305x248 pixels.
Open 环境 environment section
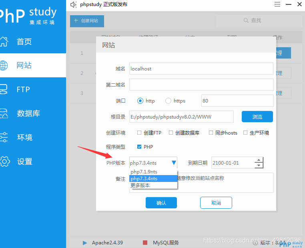point(25,137)
